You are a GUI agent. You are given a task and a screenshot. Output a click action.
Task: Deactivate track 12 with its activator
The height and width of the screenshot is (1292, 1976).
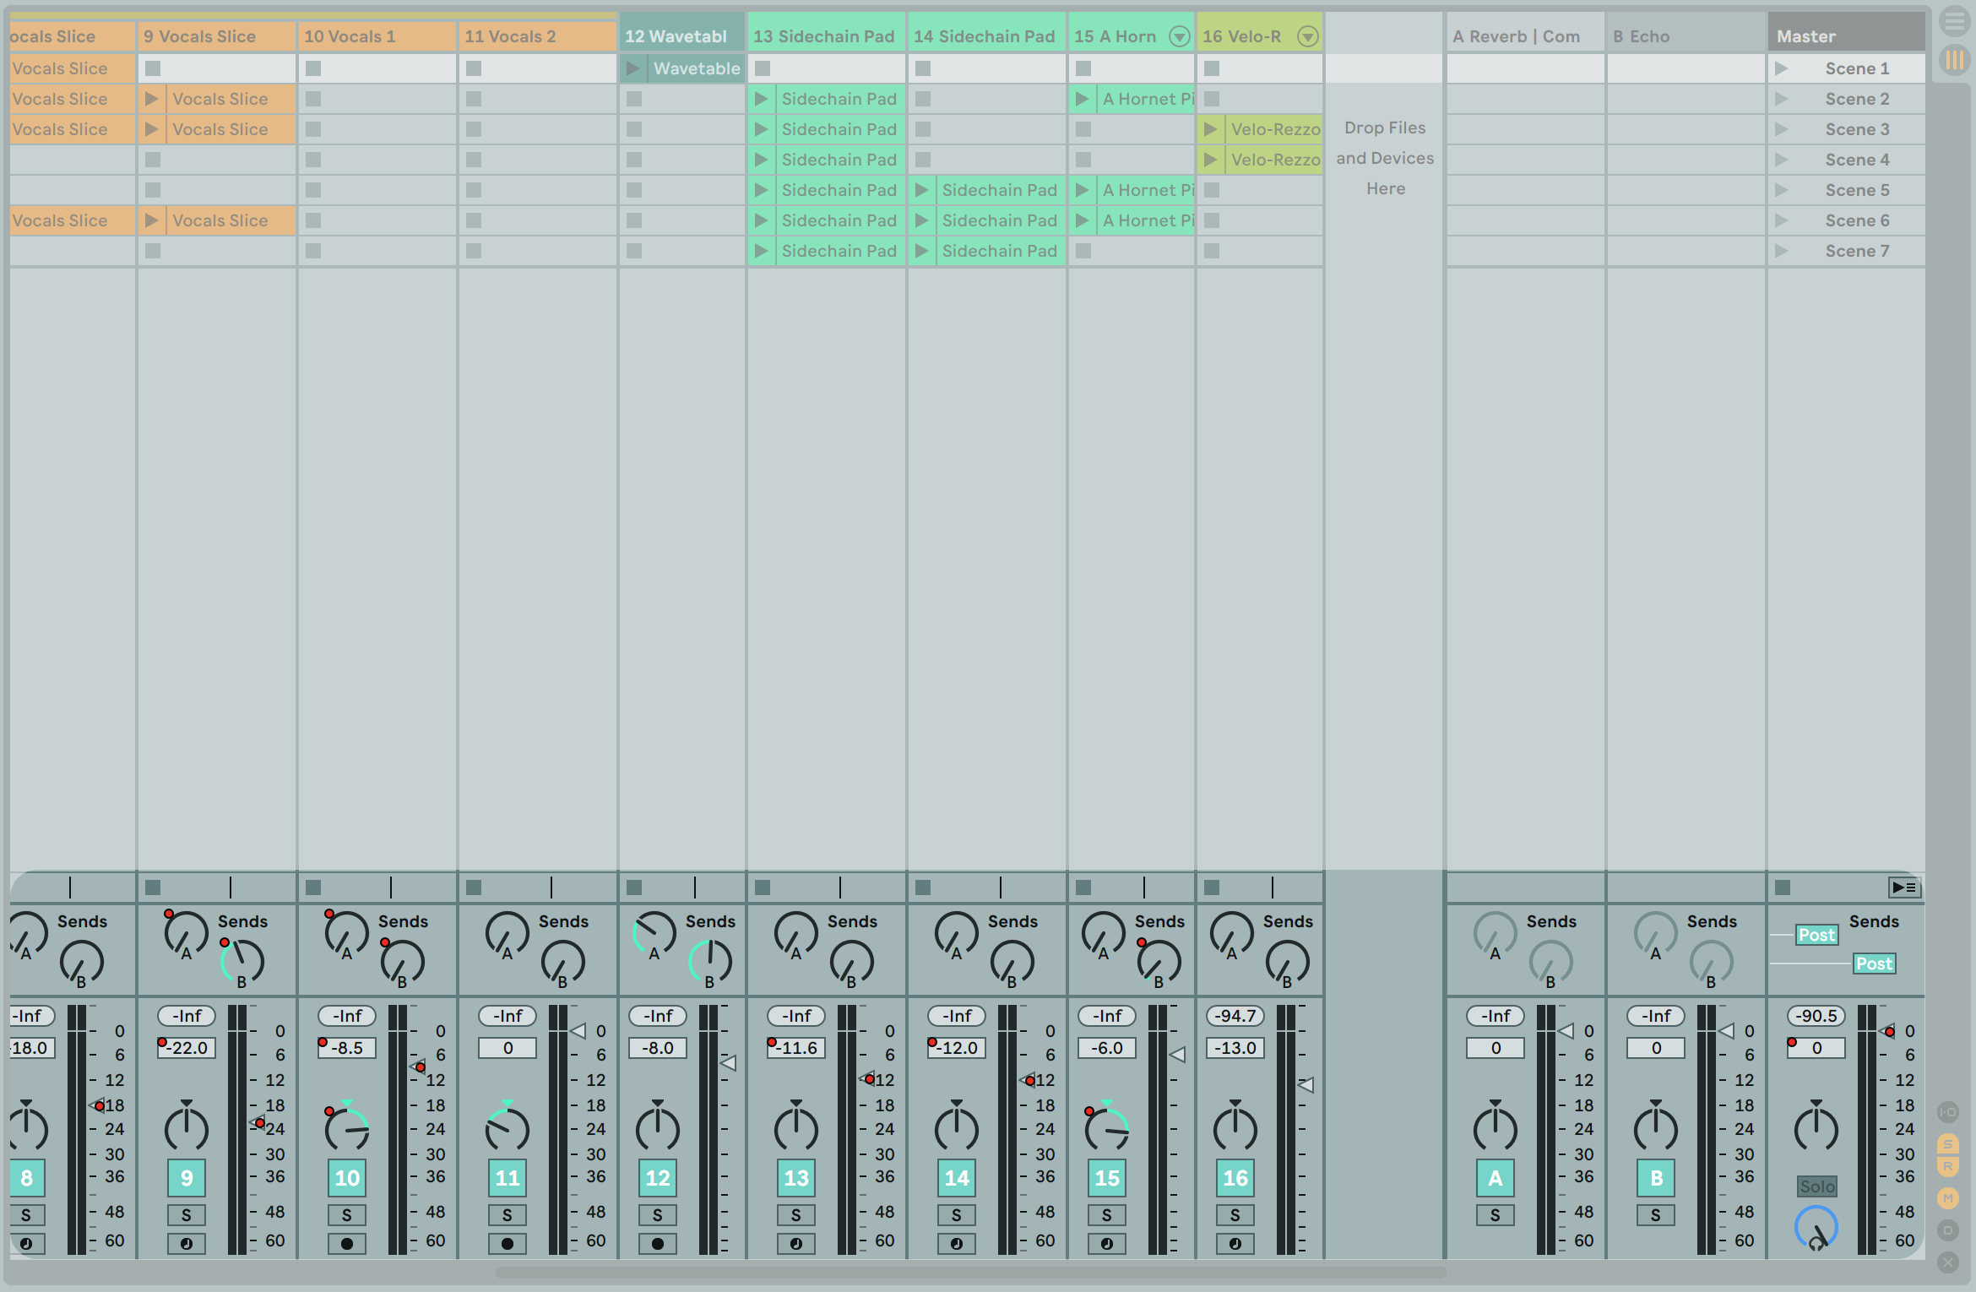pos(658,1178)
